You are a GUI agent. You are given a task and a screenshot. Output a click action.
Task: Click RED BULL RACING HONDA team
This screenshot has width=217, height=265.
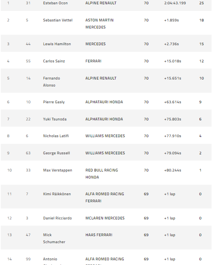click(102, 173)
